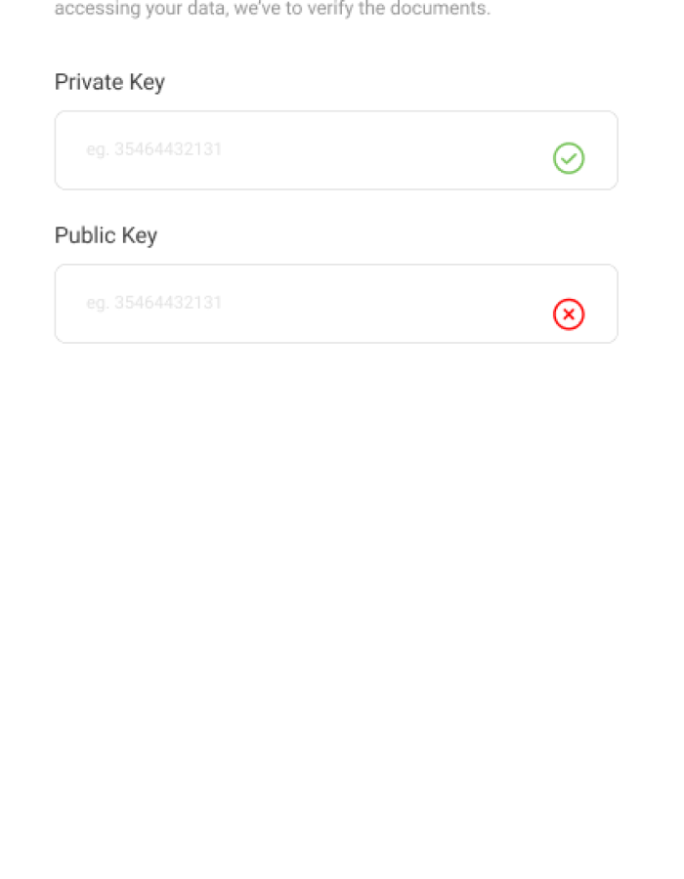Click the sentence mentioning verifying the documents
Image resolution: width=684 pixels, height=879 pixels.
click(x=274, y=9)
